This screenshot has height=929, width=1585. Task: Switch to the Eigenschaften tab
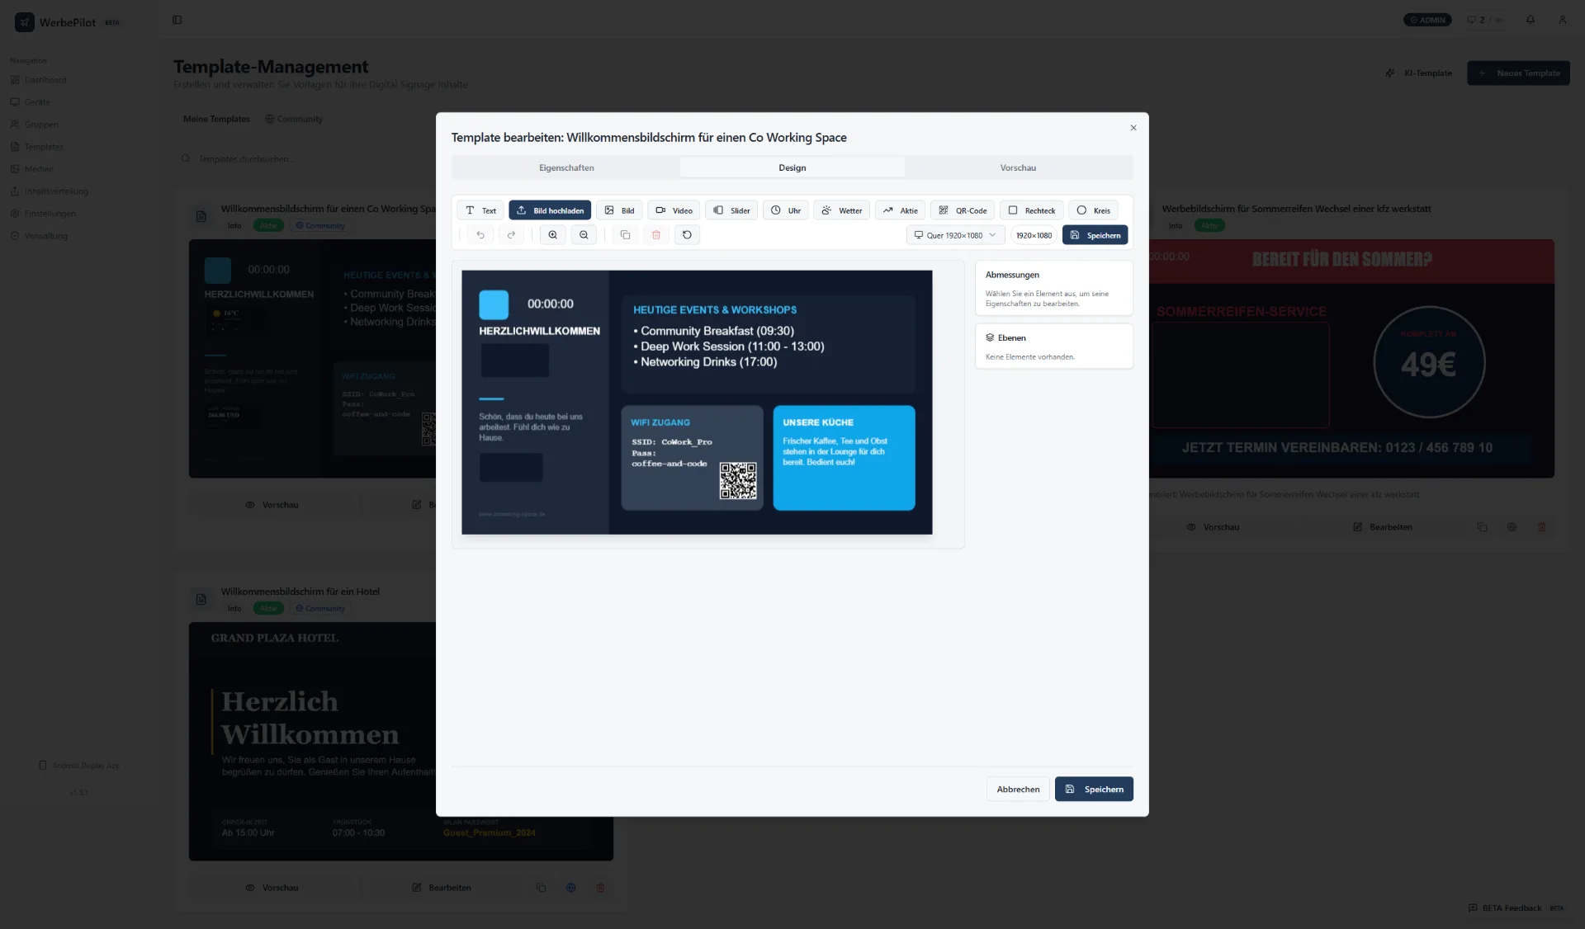coord(566,167)
